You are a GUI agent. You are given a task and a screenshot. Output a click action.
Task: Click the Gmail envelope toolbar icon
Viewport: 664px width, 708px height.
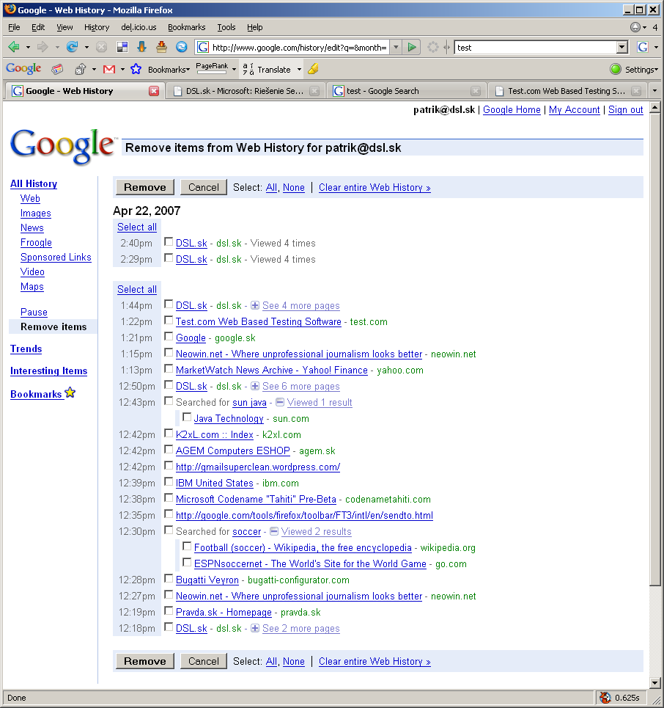point(108,69)
